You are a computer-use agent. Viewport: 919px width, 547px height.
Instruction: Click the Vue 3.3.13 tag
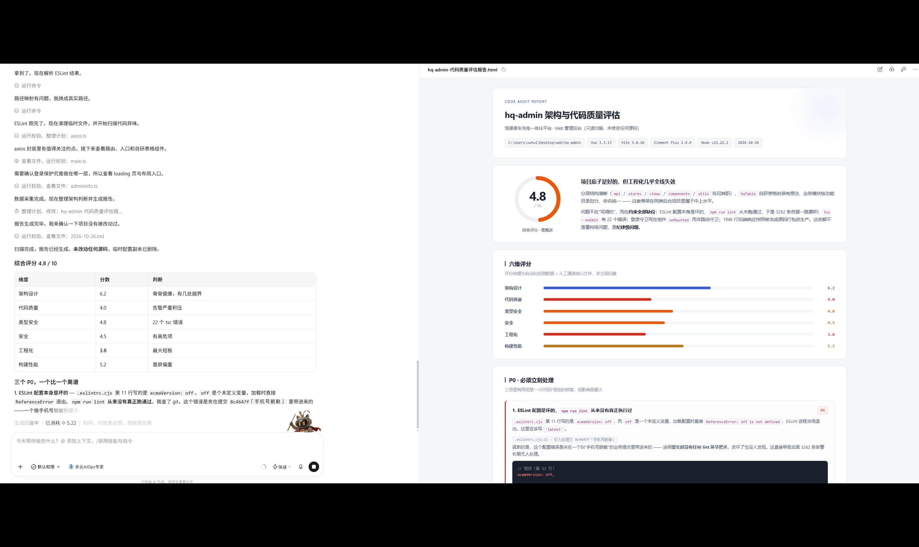pyautogui.click(x=601, y=143)
